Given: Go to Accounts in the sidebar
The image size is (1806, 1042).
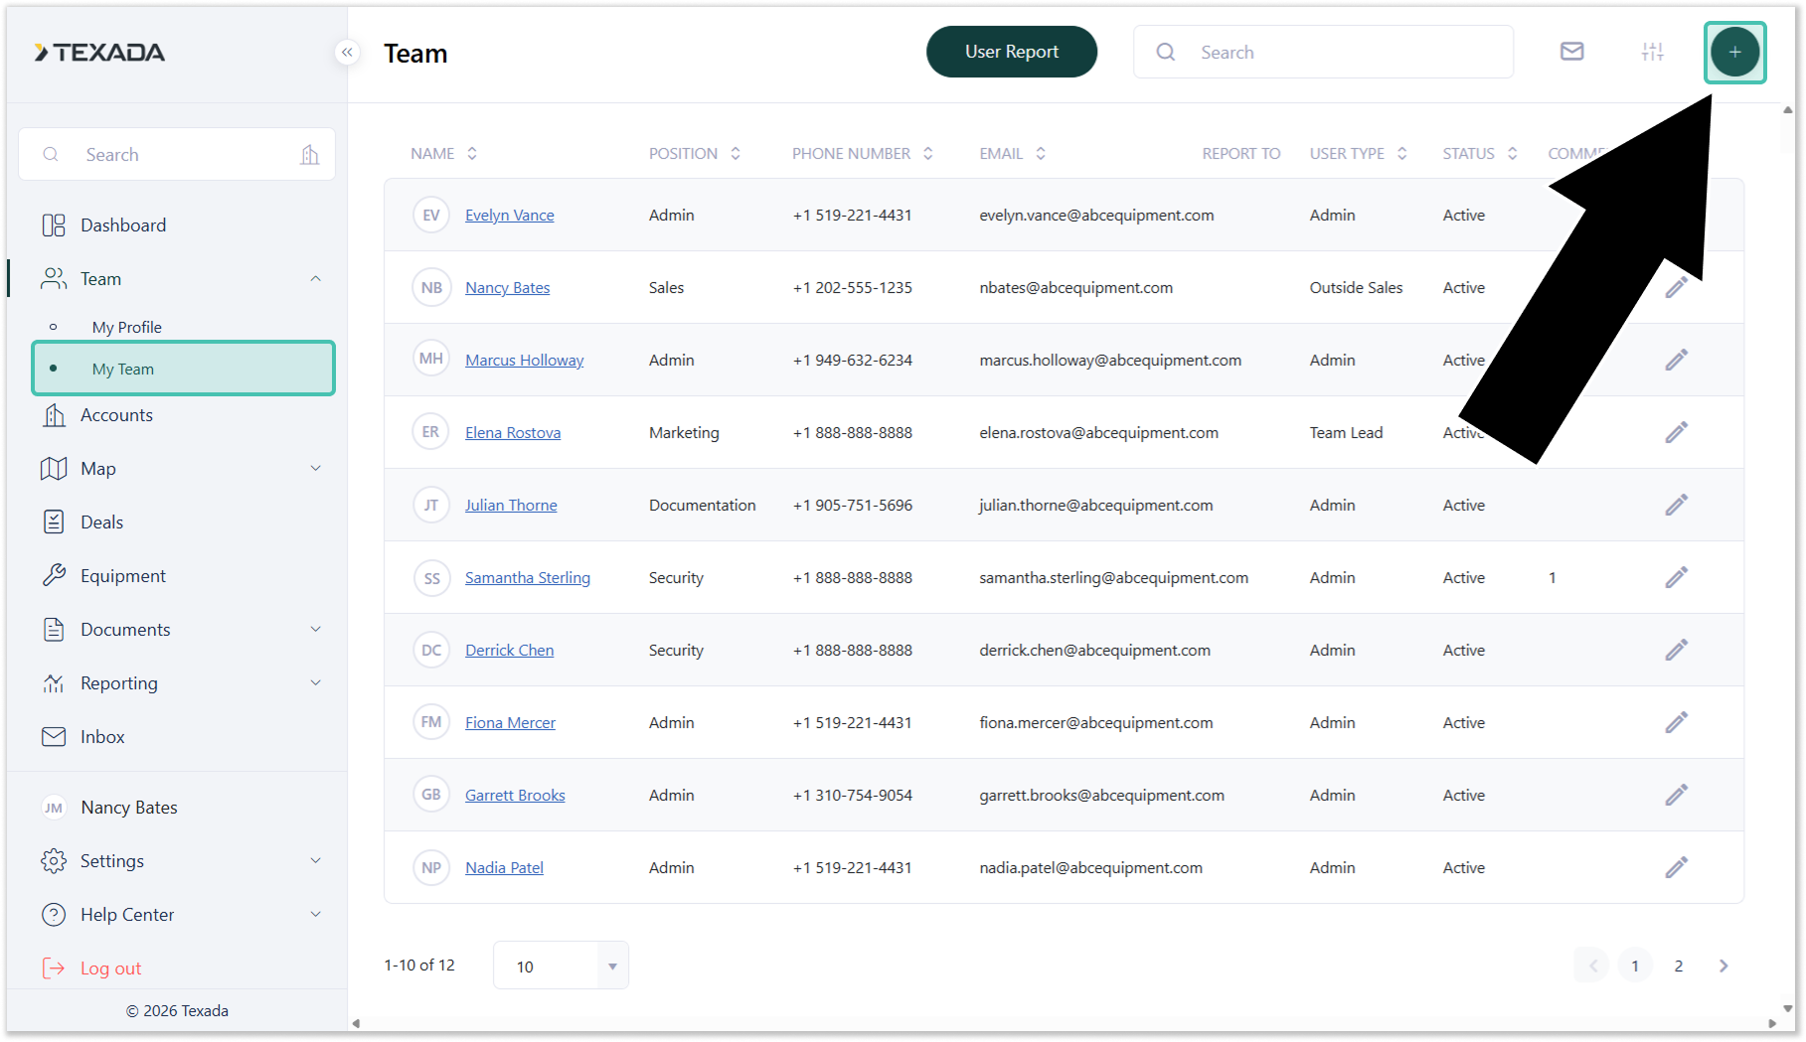Looking at the screenshot, I should [116, 415].
